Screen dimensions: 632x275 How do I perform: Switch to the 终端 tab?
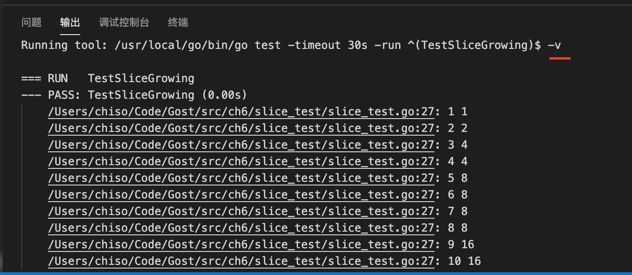pos(178,22)
